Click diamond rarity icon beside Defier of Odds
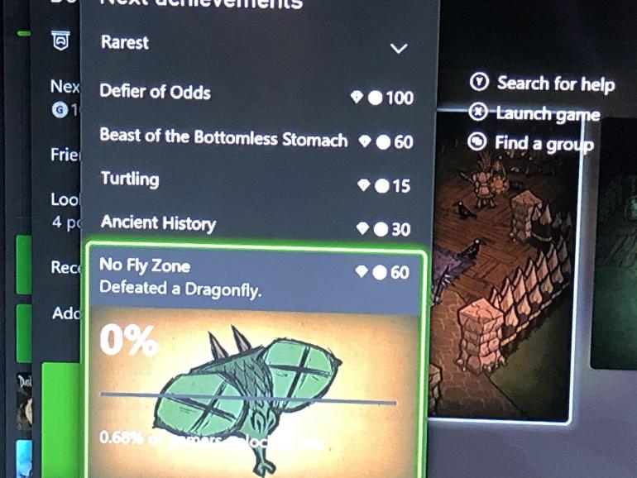Image resolution: width=637 pixels, height=478 pixels. pos(357,97)
